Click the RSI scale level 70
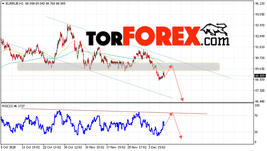Image resolution: width=267 pixels, height=151 pixels. (x=256, y=116)
